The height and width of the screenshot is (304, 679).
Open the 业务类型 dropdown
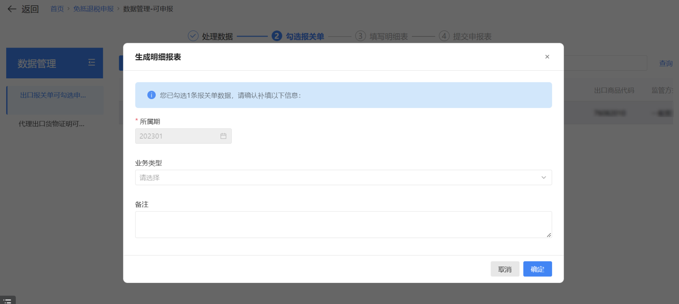[338, 177]
